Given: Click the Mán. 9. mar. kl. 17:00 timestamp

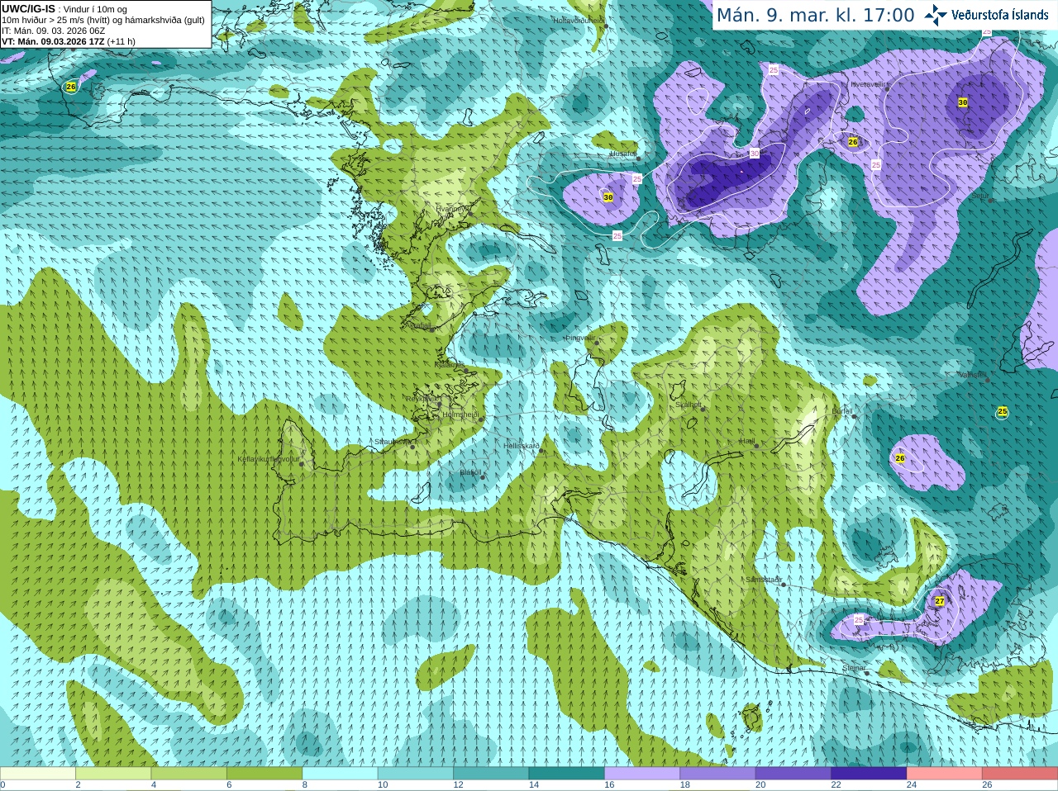Looking at the screenshot, I should [815, 15].
